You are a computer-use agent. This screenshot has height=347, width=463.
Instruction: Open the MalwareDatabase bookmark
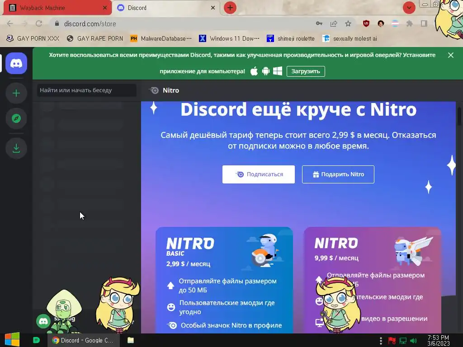tap(161, 38)
